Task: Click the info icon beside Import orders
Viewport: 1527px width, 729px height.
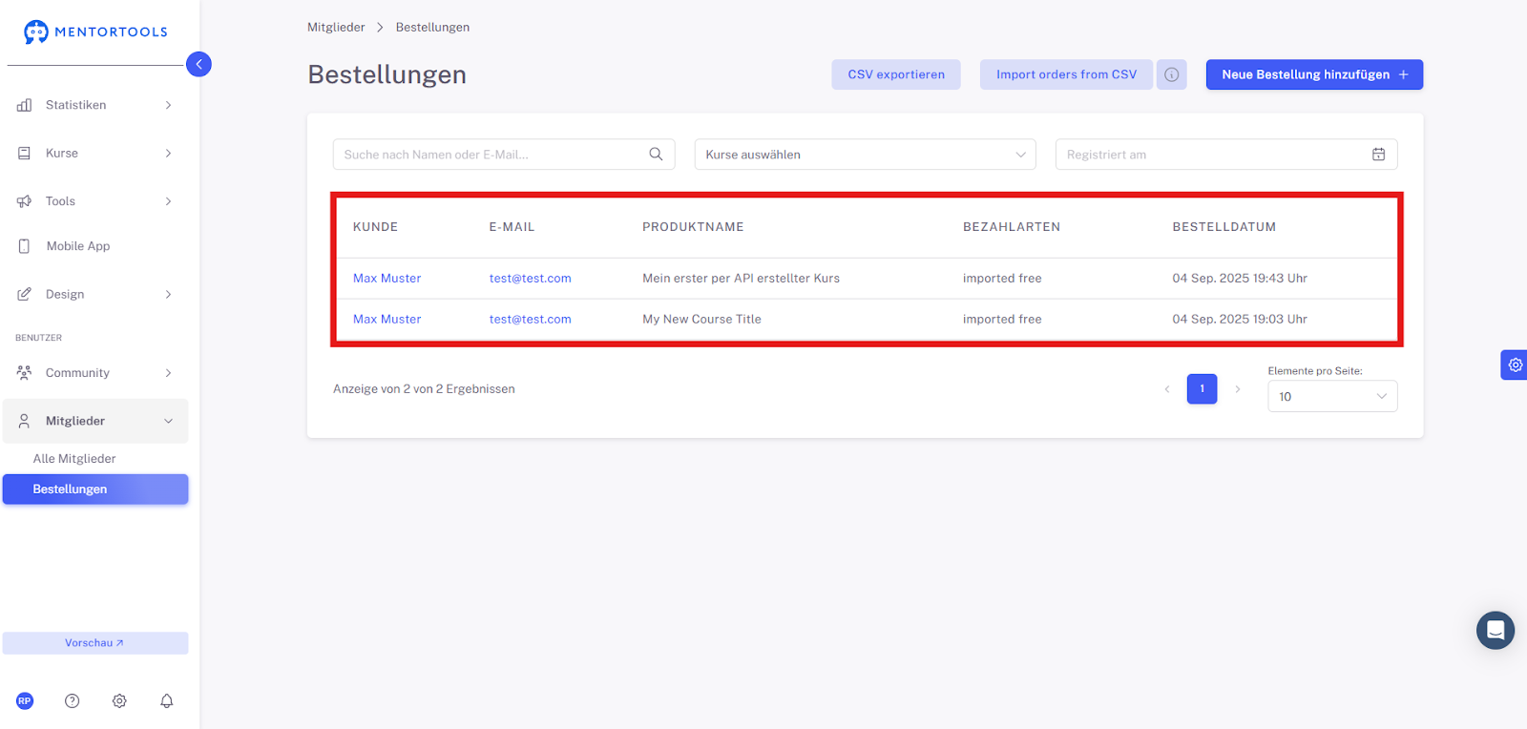Action: tap(1172, 74)
